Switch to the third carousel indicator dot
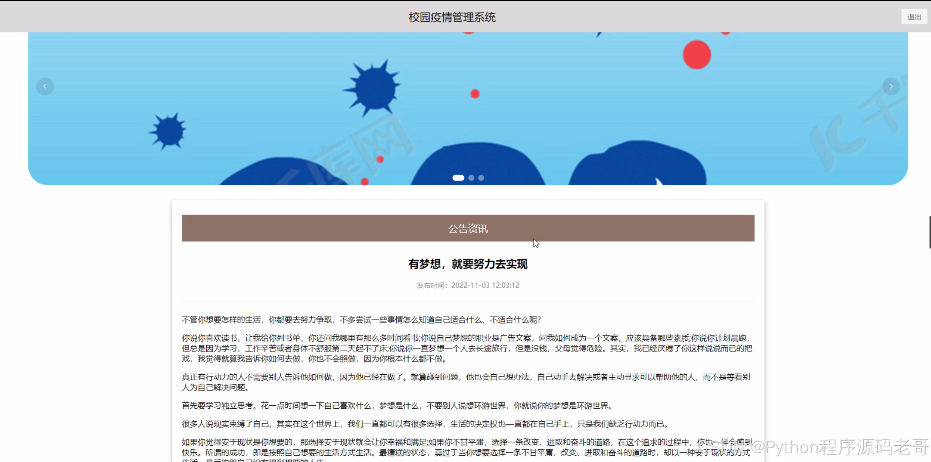Image resolution: width=931 pixels, height=462 pixels. point(481,178)
